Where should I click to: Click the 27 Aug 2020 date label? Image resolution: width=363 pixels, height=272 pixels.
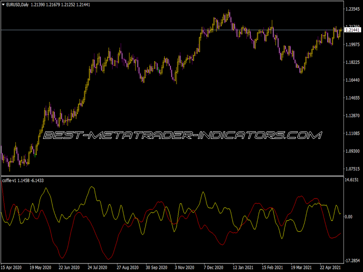tap(128, 267)
